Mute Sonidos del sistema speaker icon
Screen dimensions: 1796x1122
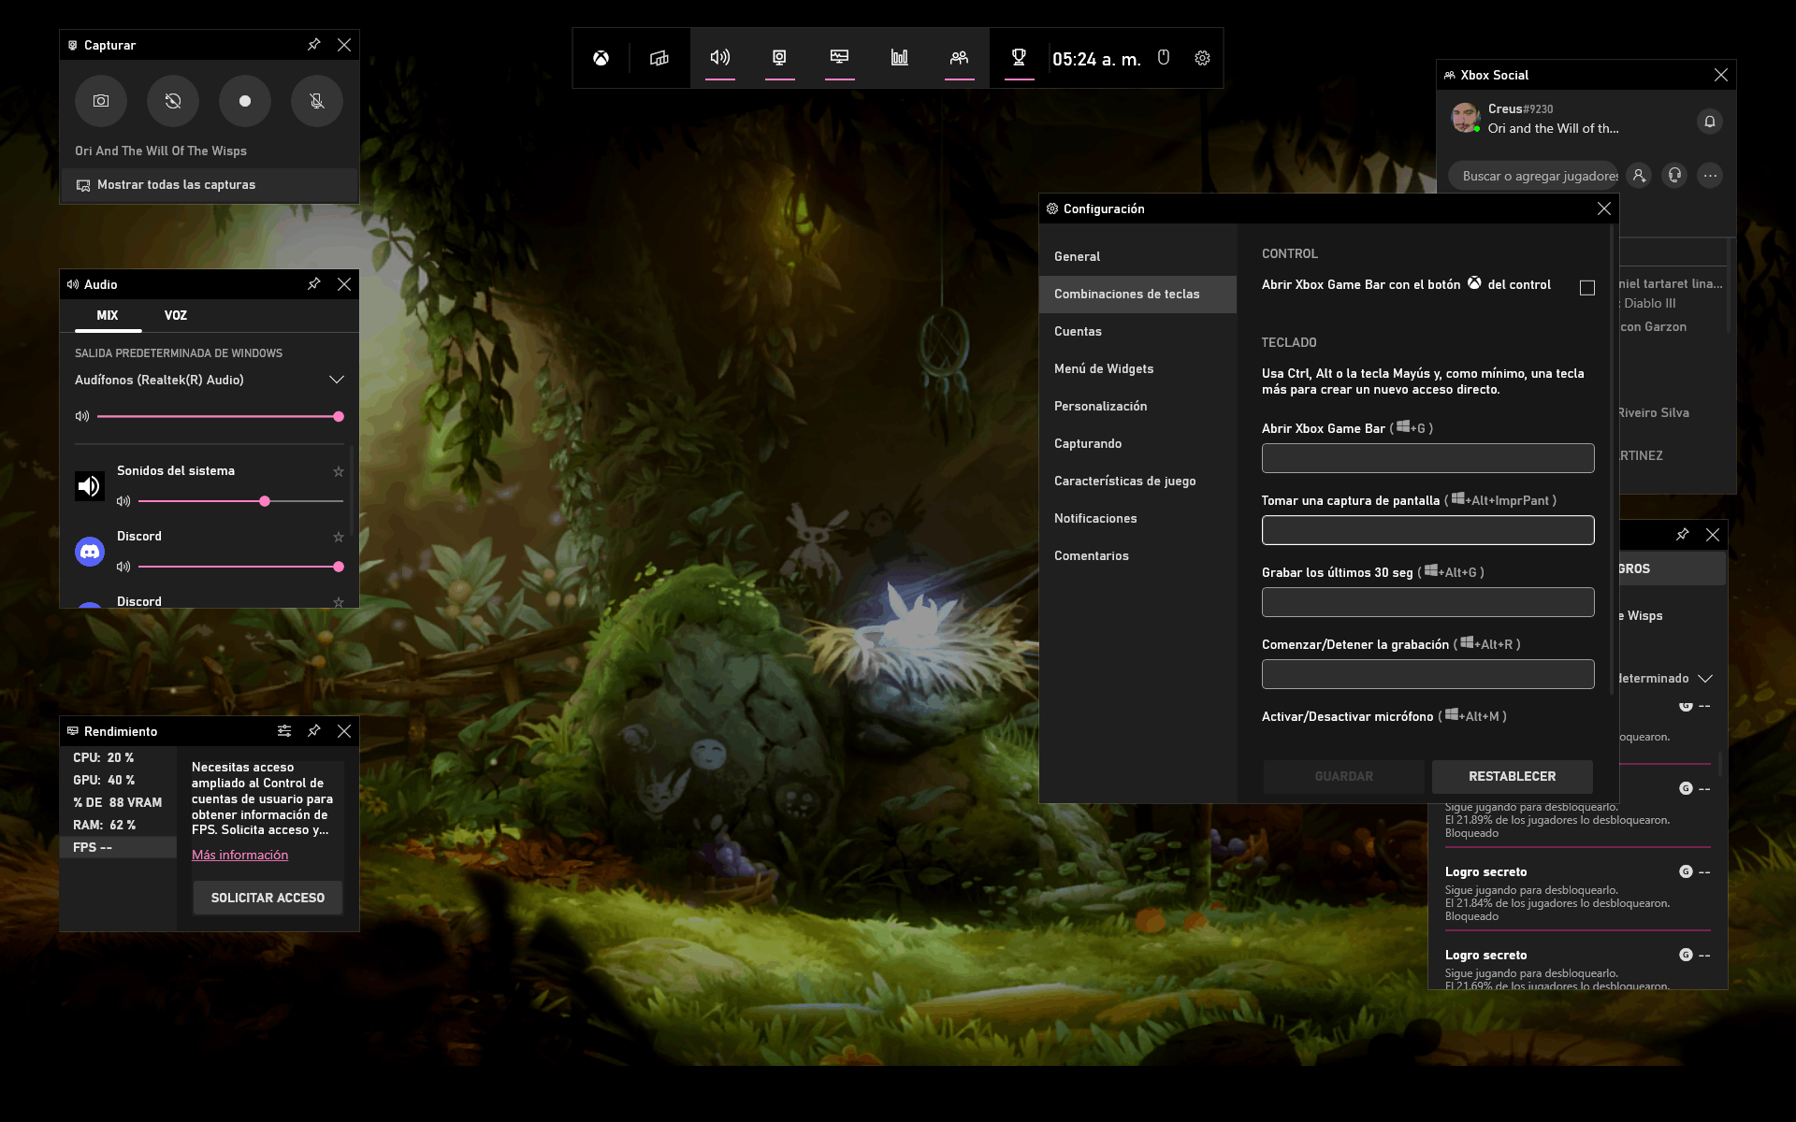[x=123, y=502]
